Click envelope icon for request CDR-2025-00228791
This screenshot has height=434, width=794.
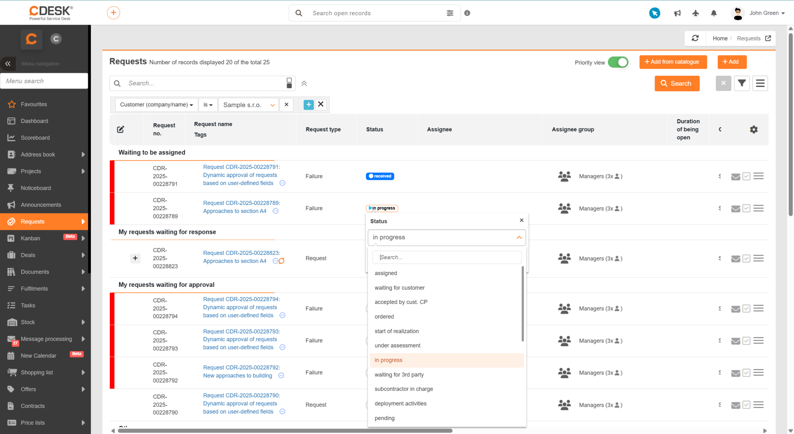tap(736, 177)
